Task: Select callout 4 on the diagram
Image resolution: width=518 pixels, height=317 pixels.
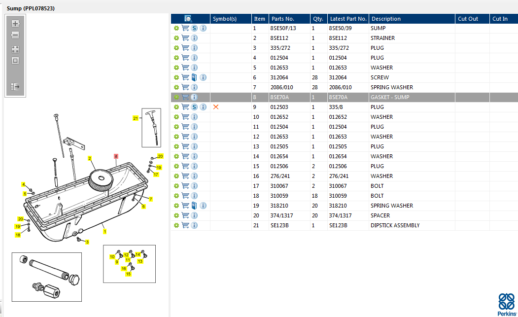Action: (24, 184)
